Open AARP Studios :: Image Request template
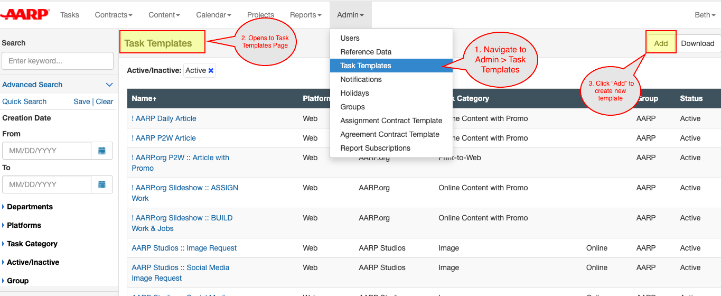 point(184,248)
